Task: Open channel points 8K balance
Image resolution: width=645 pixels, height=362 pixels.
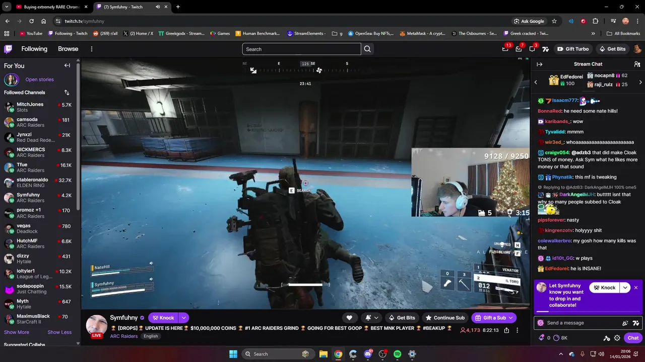Action: [x=560, y=338]
